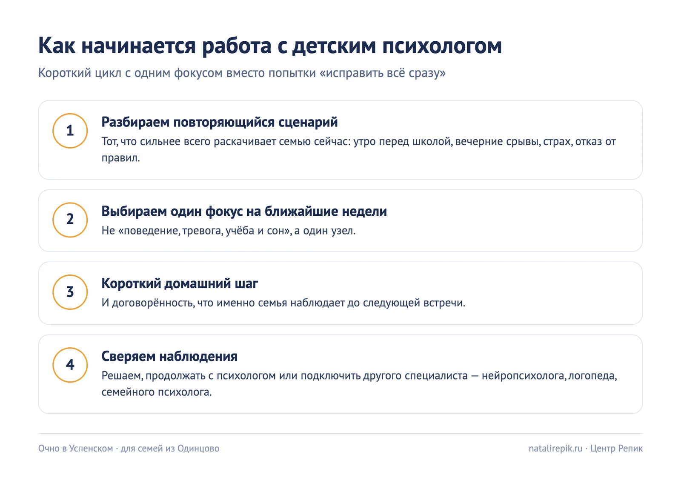Screen dimensions: 681x489
Task: Click the circled number 3 step badge
Action: tap(70, 292)
